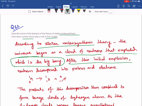142x106 pixels.
Task: Go back using the back arrow
Action: [3, 6]
